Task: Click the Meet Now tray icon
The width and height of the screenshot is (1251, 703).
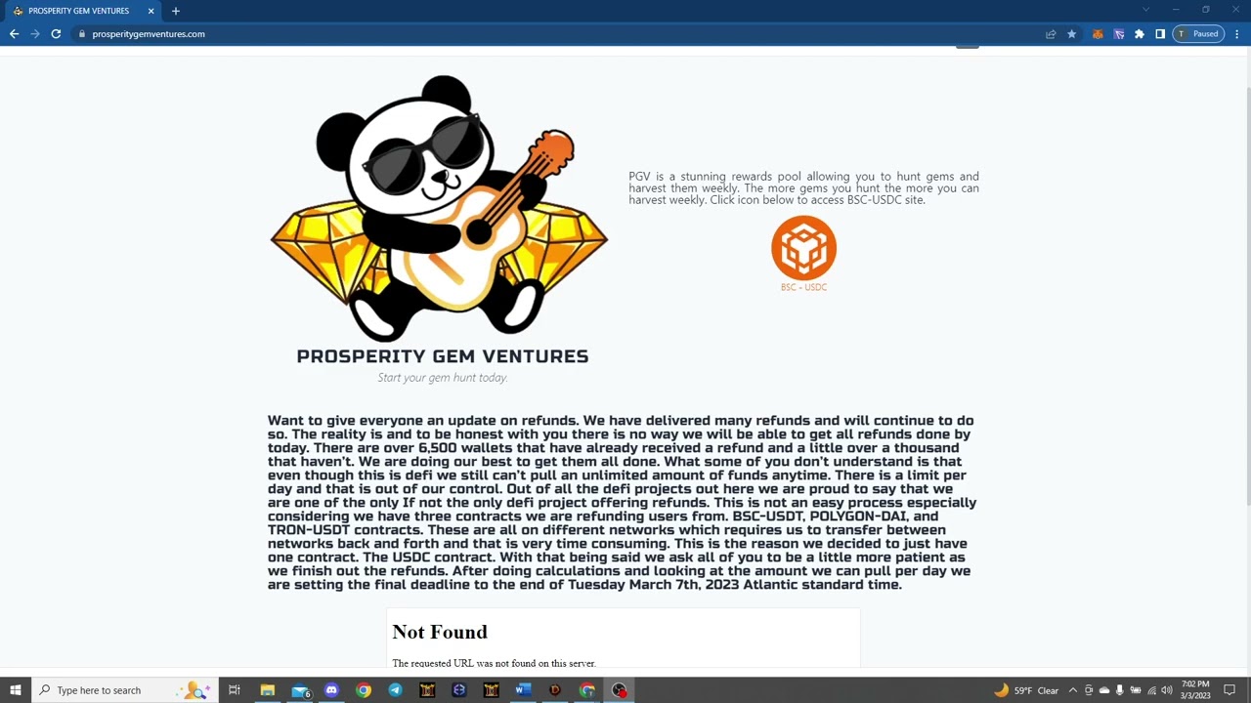Action: pyautogui.click(x=1088, y=690)
